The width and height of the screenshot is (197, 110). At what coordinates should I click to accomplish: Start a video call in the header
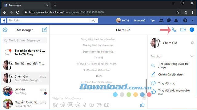click(x=183, y=30)
